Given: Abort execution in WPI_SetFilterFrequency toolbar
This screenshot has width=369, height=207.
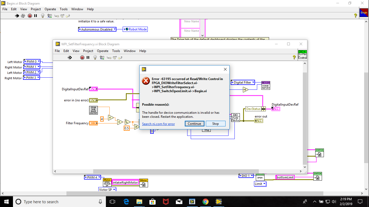Looking at the screenshot, I should (82, 57).
